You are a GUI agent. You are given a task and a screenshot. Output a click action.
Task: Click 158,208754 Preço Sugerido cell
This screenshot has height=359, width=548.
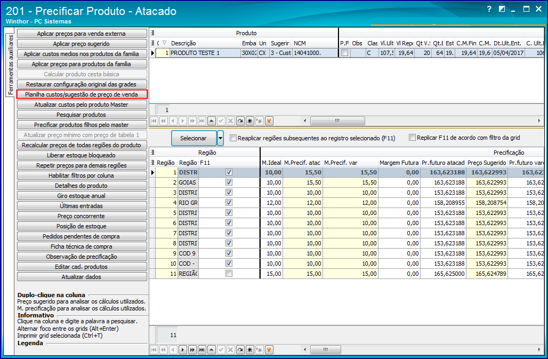[x=487, y=202]
